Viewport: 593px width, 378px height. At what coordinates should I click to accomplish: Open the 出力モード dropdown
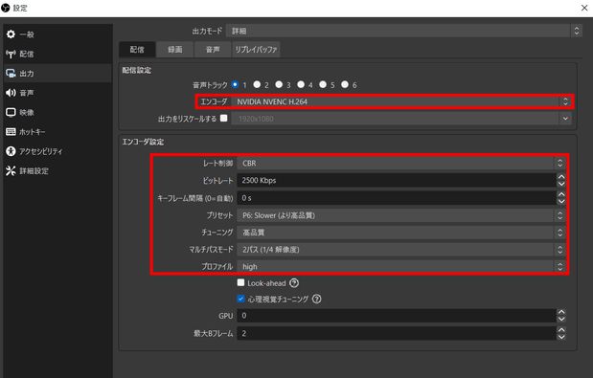(403, 31)
